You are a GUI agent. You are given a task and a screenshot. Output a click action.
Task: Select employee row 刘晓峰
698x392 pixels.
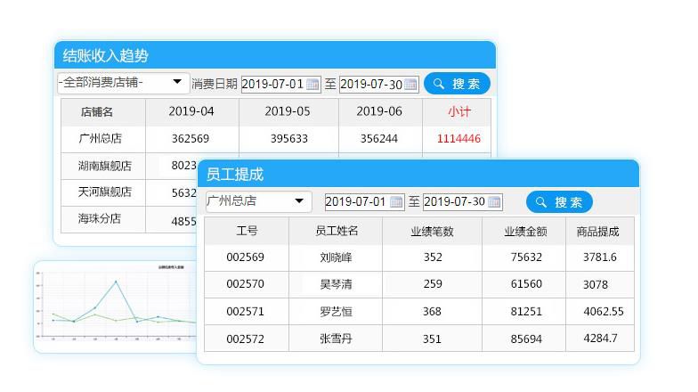pos(337,257)
